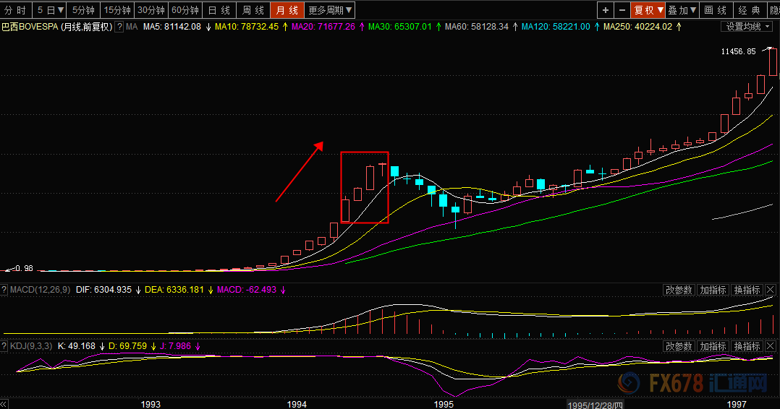The image size is (780, 409).
Task: Click 换指标 button in KDJ panel
Action: [747, 346]
